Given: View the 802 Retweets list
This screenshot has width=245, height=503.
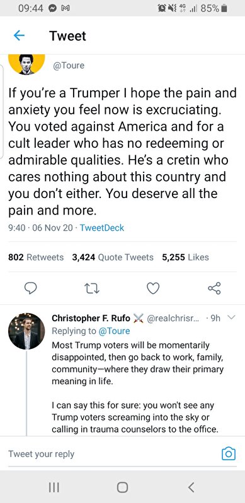Looking at the screenshot, I should [x=36, y=257].
